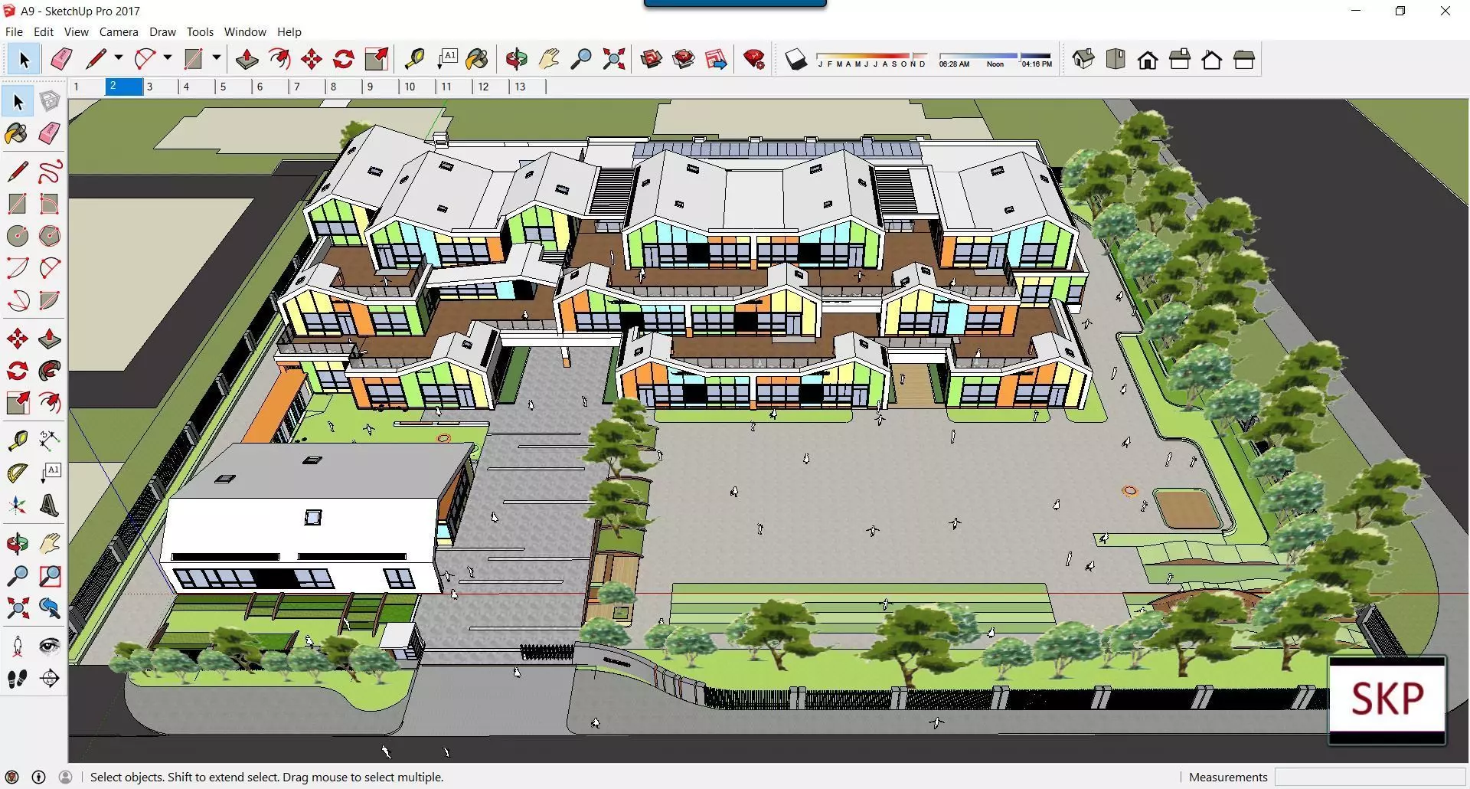Click the Measurements input box
The height and width of the screenshot is (789, 1470).
[x=1370, y=777]
